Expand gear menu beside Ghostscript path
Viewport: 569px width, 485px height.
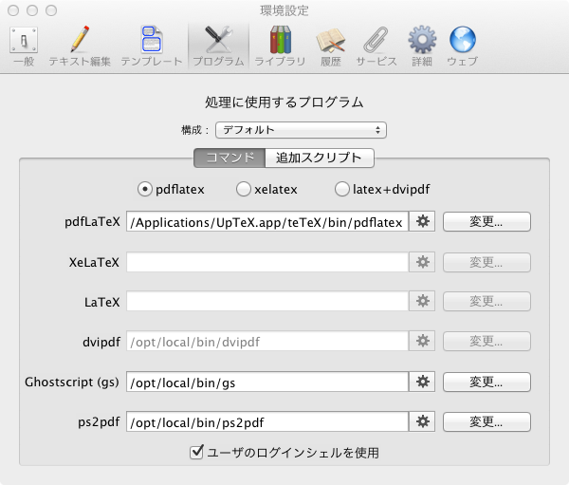(x=422, y=382)
